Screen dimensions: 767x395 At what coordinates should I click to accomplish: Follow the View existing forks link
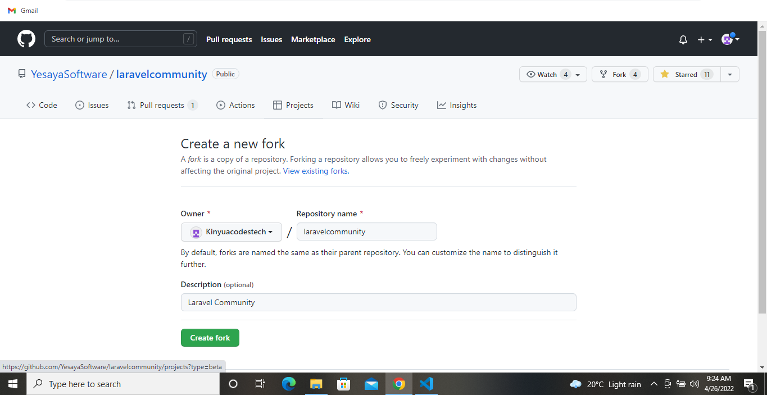pyautogui.click(x=315, y=171)
